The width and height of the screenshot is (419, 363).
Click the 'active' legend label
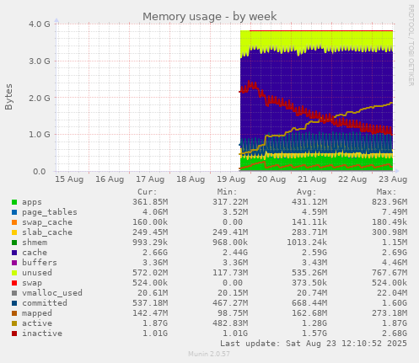[x=37, y=323]
